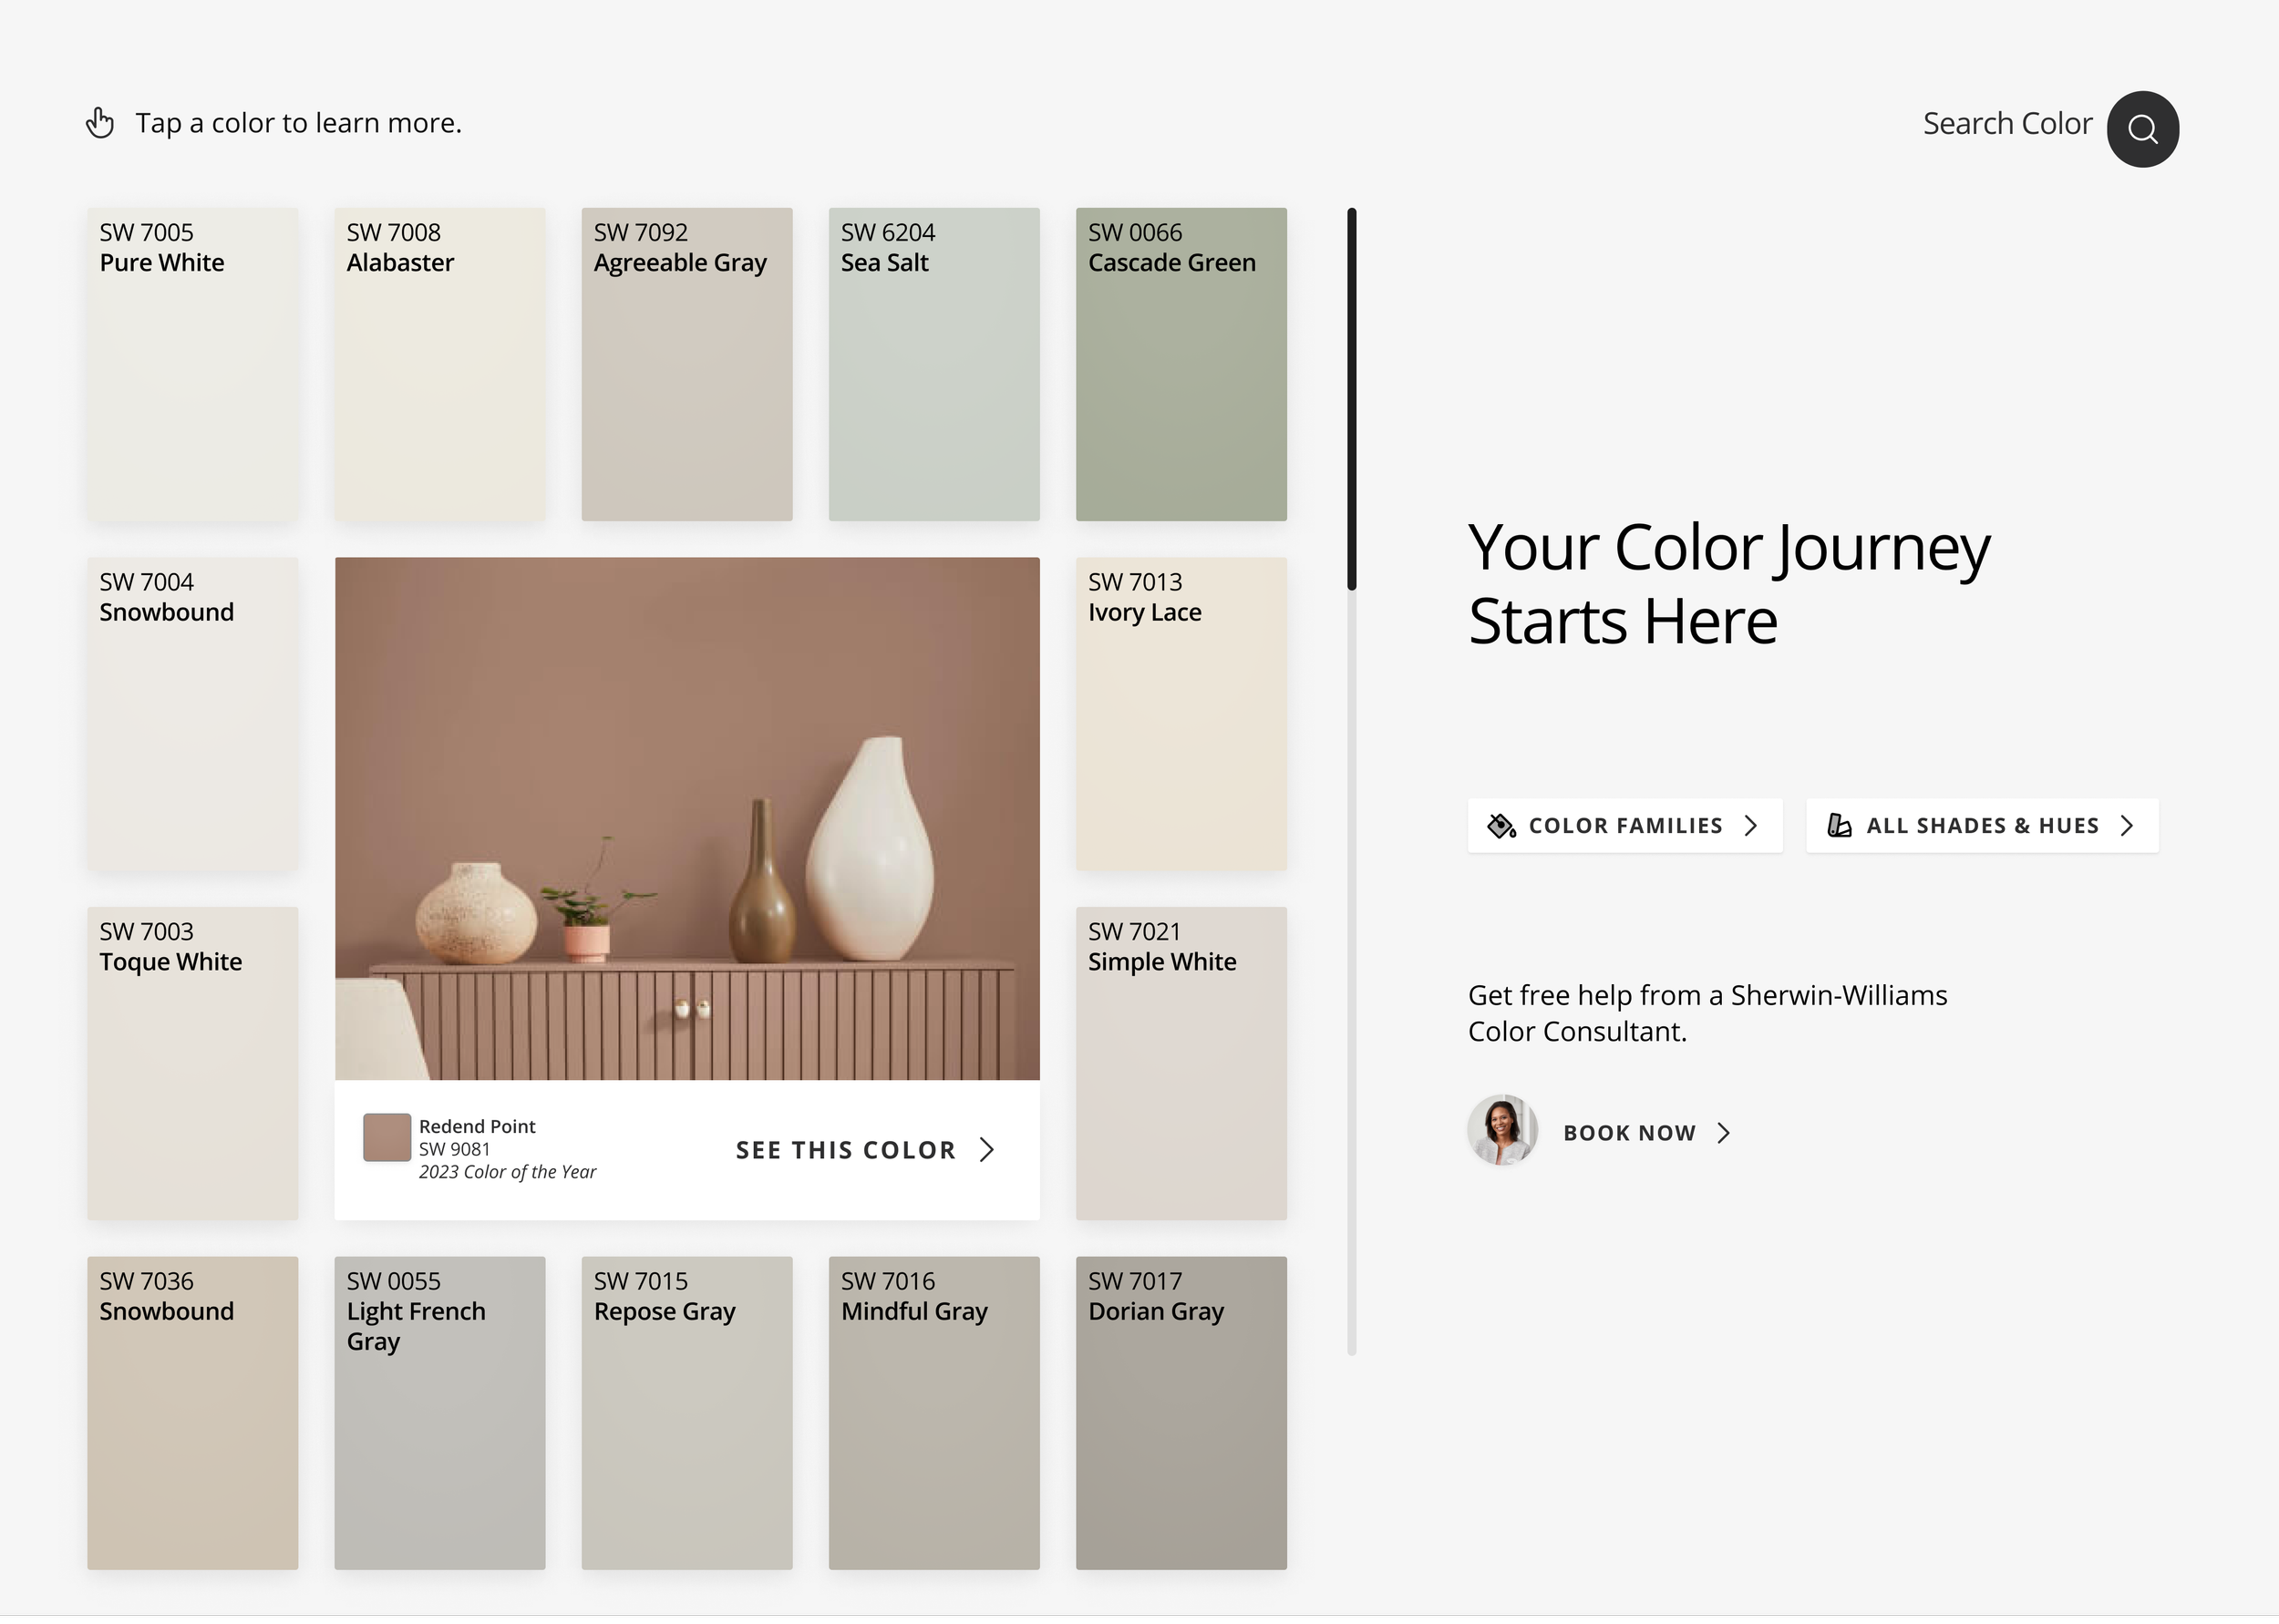Image resolution: width=2279 pixels, height=1624 pixels.
Task: Click the paint bucket Color Families icon
Action: click(x=1501, y=826)
